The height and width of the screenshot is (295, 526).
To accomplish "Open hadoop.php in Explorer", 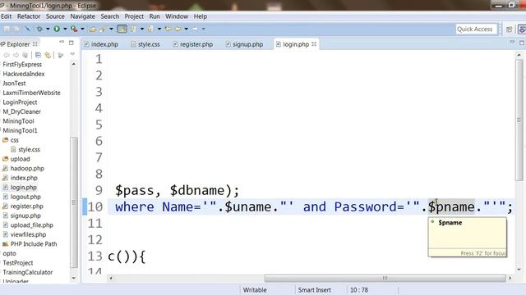I will click(x=23, y=168).
